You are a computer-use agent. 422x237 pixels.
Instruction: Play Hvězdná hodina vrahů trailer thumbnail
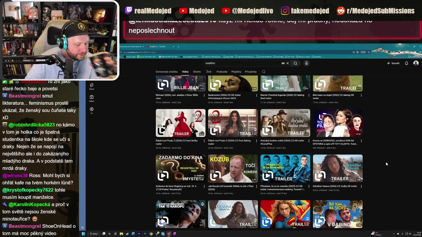286,123
